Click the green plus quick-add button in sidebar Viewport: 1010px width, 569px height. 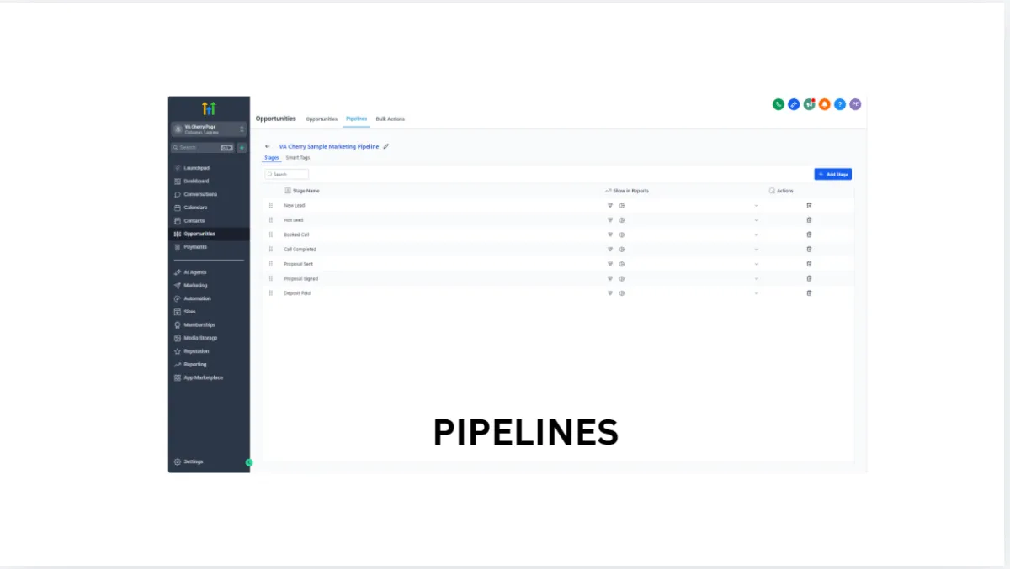coord(242,147)
